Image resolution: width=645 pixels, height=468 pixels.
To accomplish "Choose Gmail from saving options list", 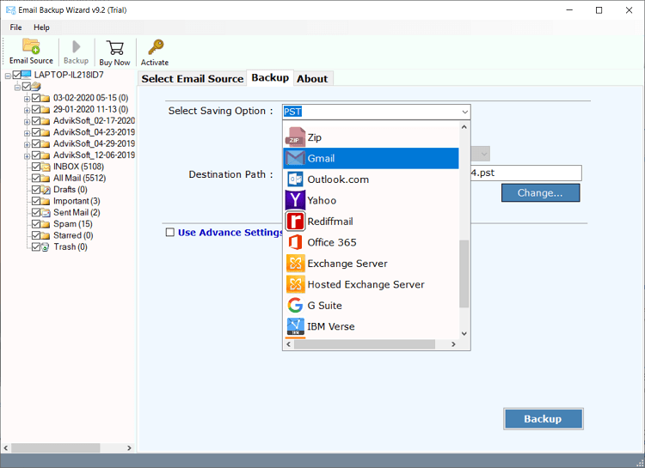I will 371,158.
